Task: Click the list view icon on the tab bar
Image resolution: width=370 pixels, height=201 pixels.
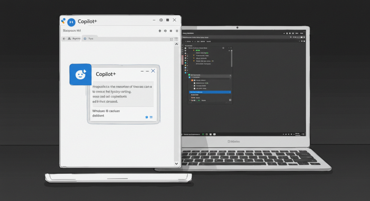Action: point(176,39)
